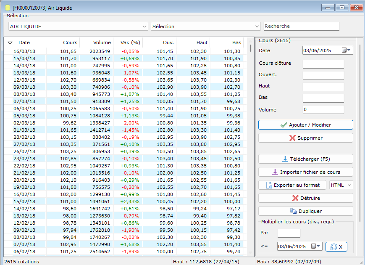
Task: Sort by the Bas column header
Action: pyautogui.click(x=227, y=42)
